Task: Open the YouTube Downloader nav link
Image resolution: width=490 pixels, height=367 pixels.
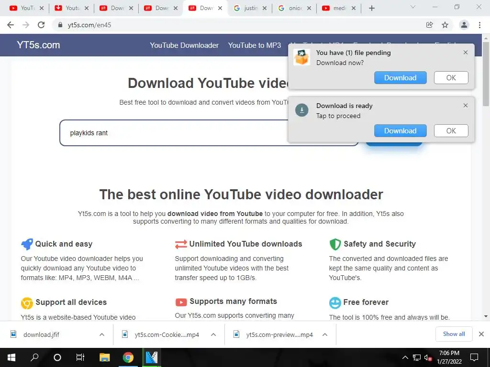Action: (184, 45)
